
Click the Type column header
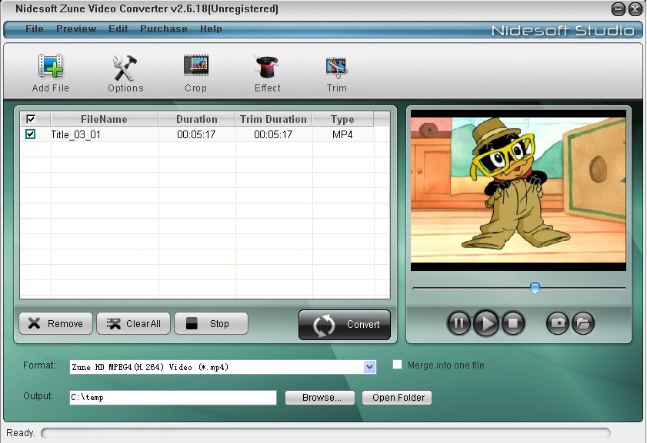342,119
